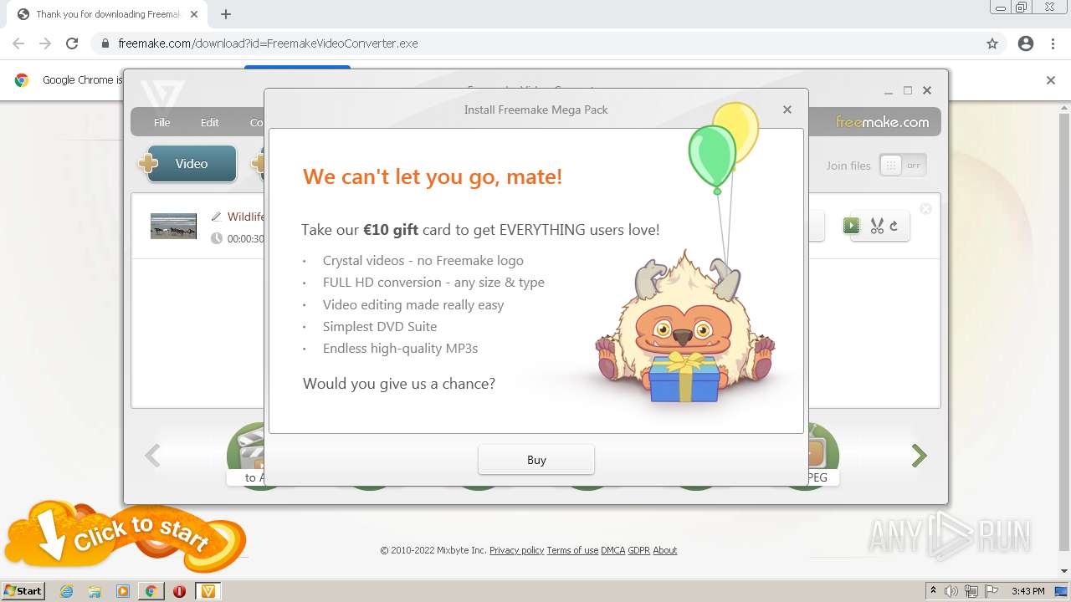Open the Chrome three-dot menu
This screenshot has width=1071, height=602.
pyautogui.click(x=1053, y=43)
